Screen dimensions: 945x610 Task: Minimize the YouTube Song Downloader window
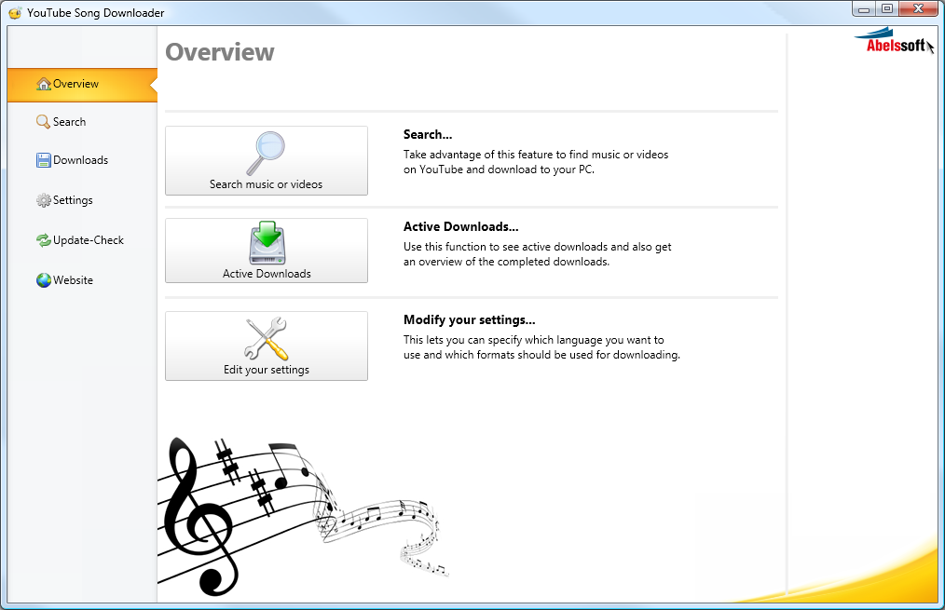pyautogui.click(x=864, y=9)
